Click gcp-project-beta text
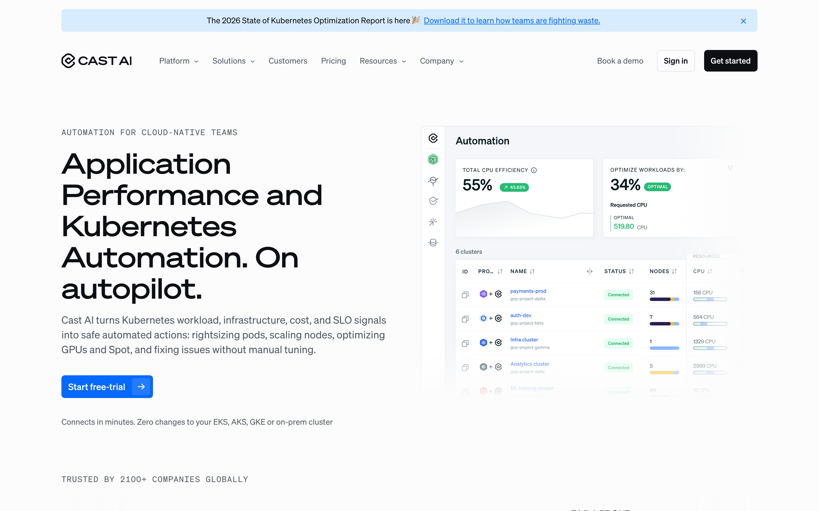Viewport: 819px width, 511px height. click(x=527, y=323)
